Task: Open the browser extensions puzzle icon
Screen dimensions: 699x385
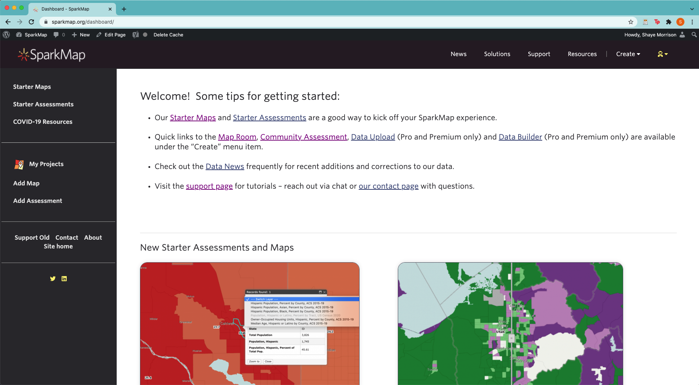Action: point(669,22)
